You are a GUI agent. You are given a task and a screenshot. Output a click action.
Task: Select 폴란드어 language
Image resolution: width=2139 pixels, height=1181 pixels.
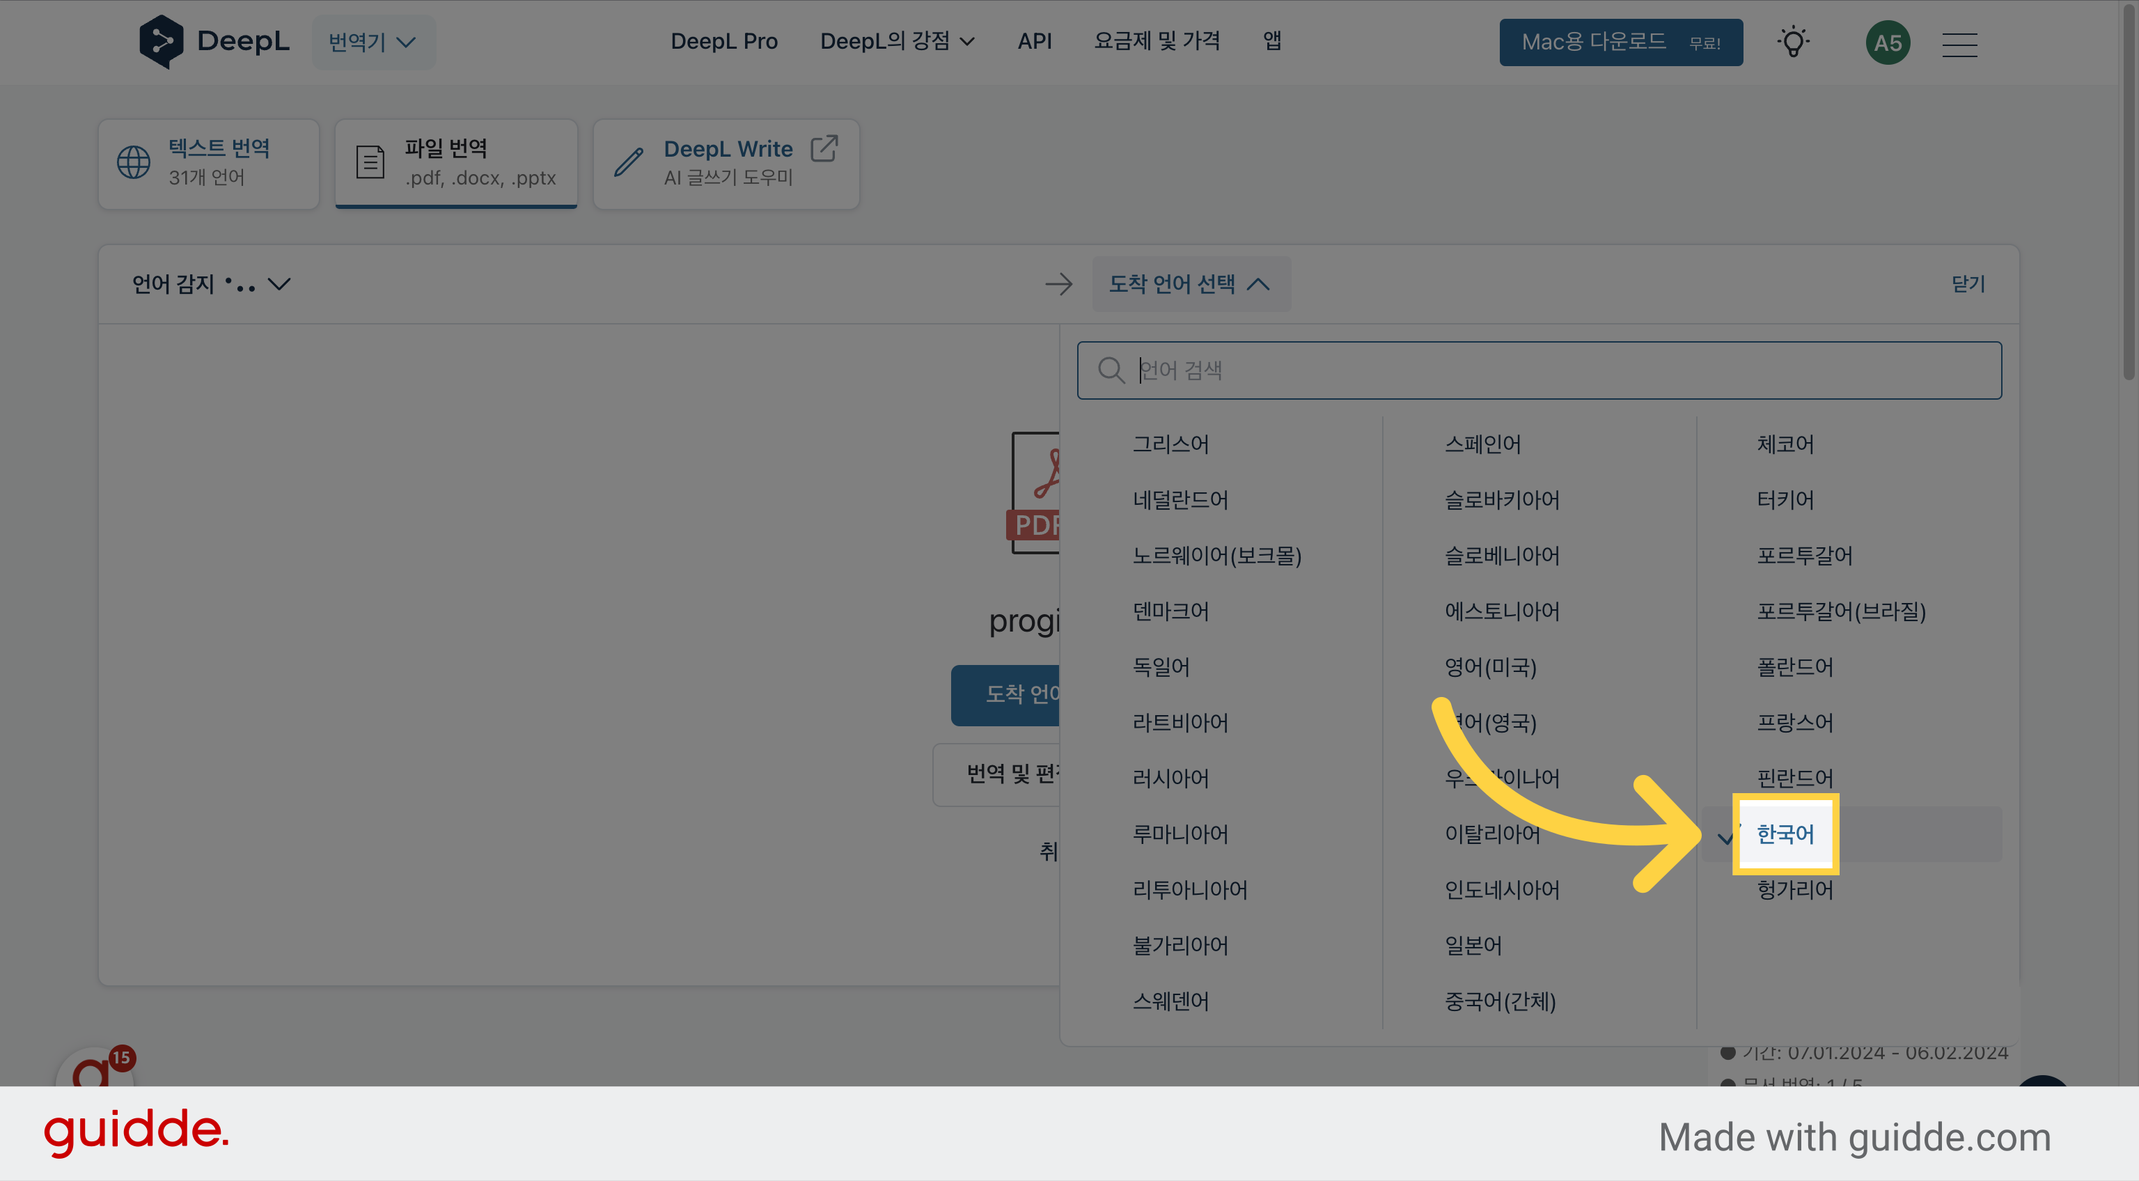(1794, 667)
